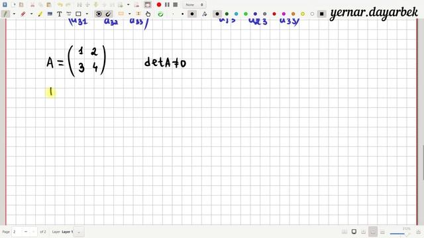Select the white color swatch
Image resolution: width=424 pixels, height=238 pixels.
(x=312, y=14)
